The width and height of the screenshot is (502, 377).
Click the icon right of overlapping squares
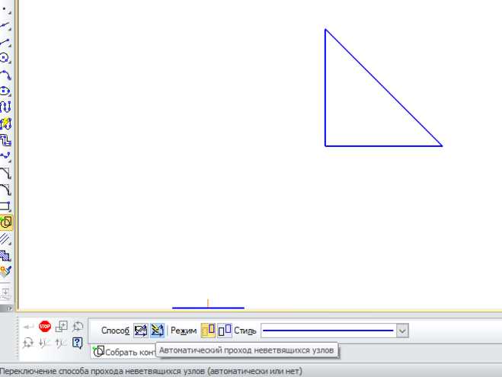[78, 327]
